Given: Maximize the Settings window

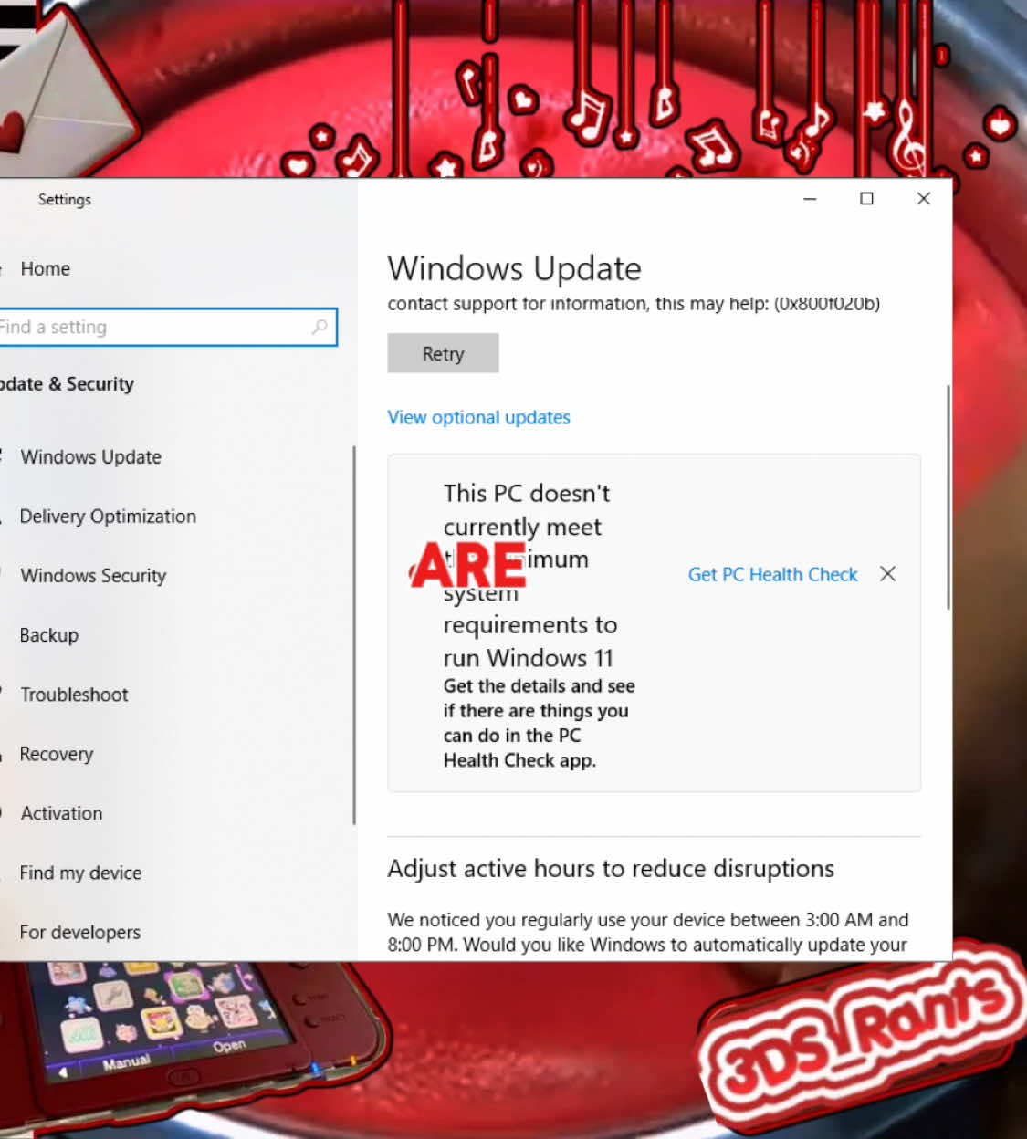Looking at the screenshot, I should coord(866,199).
